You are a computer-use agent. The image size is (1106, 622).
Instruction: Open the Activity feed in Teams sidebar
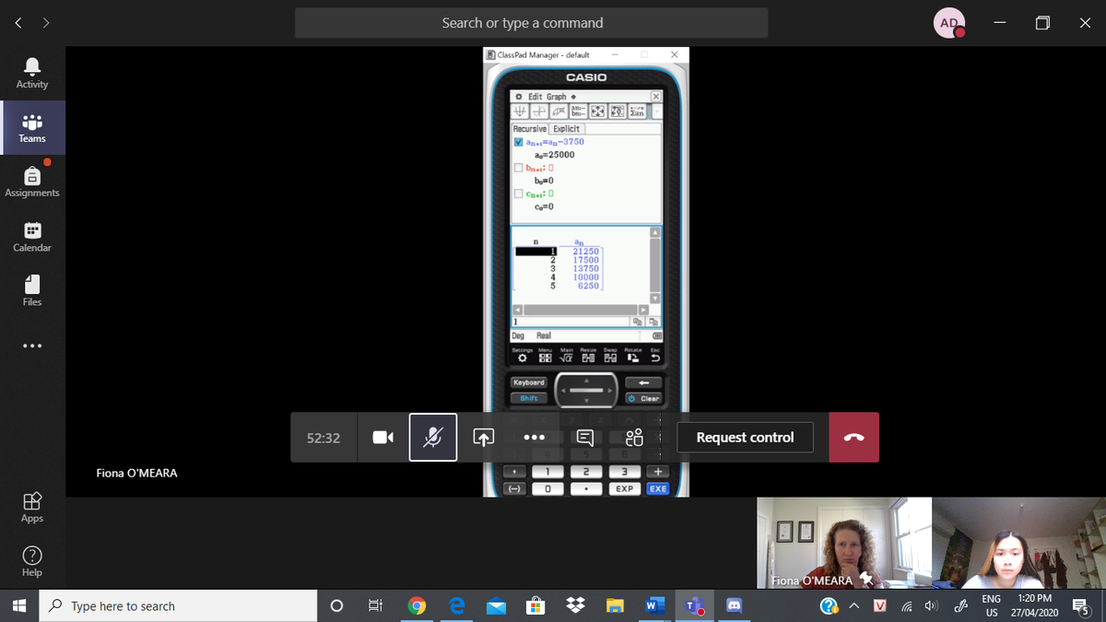click(32, 73)
